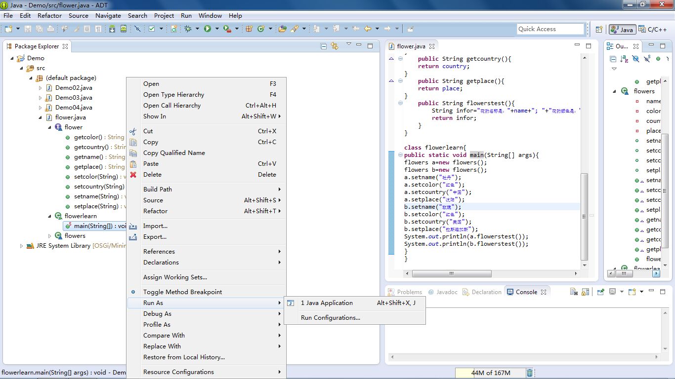Viewport: 675px width, 379px height.
Task: Select 'Copy Qualified Name' in context menu
Action: (207, 153)
